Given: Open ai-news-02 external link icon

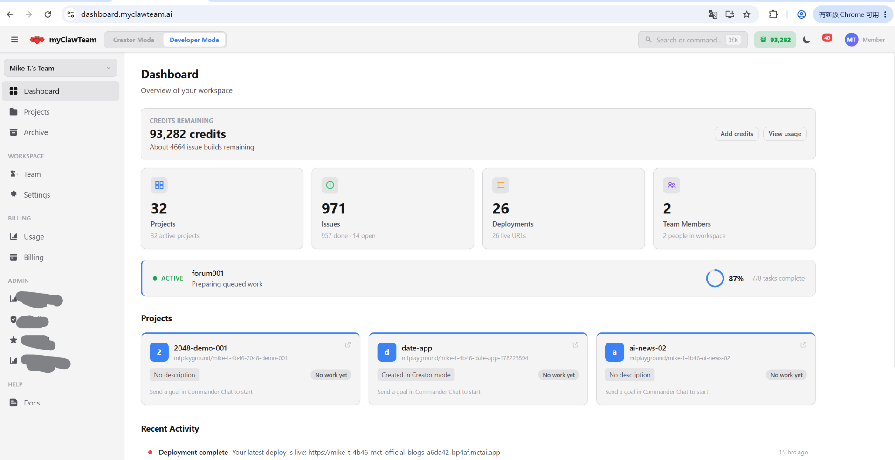Looking at the screenshot, I should click(x=803, y=345).
